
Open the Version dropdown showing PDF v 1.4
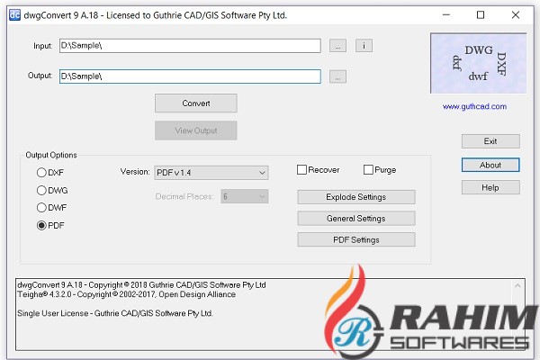click(x=211, y=173)
